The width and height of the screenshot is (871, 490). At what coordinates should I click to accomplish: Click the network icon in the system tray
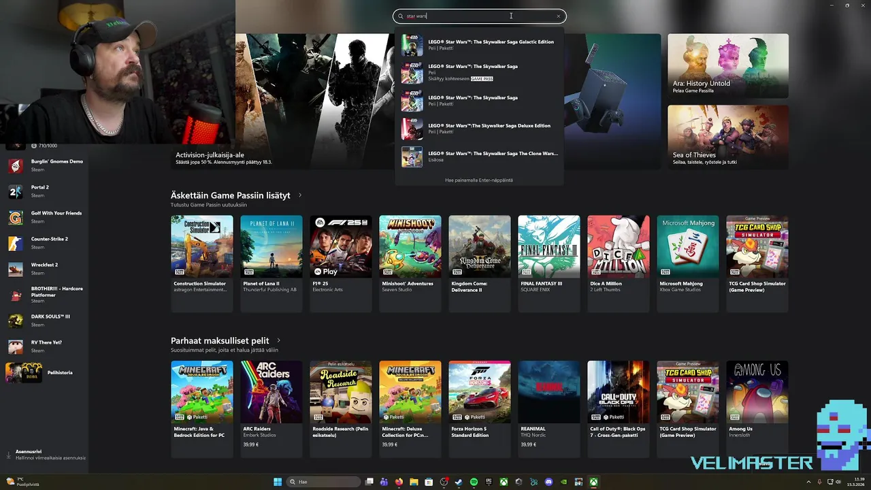click(x=829, y=482)
